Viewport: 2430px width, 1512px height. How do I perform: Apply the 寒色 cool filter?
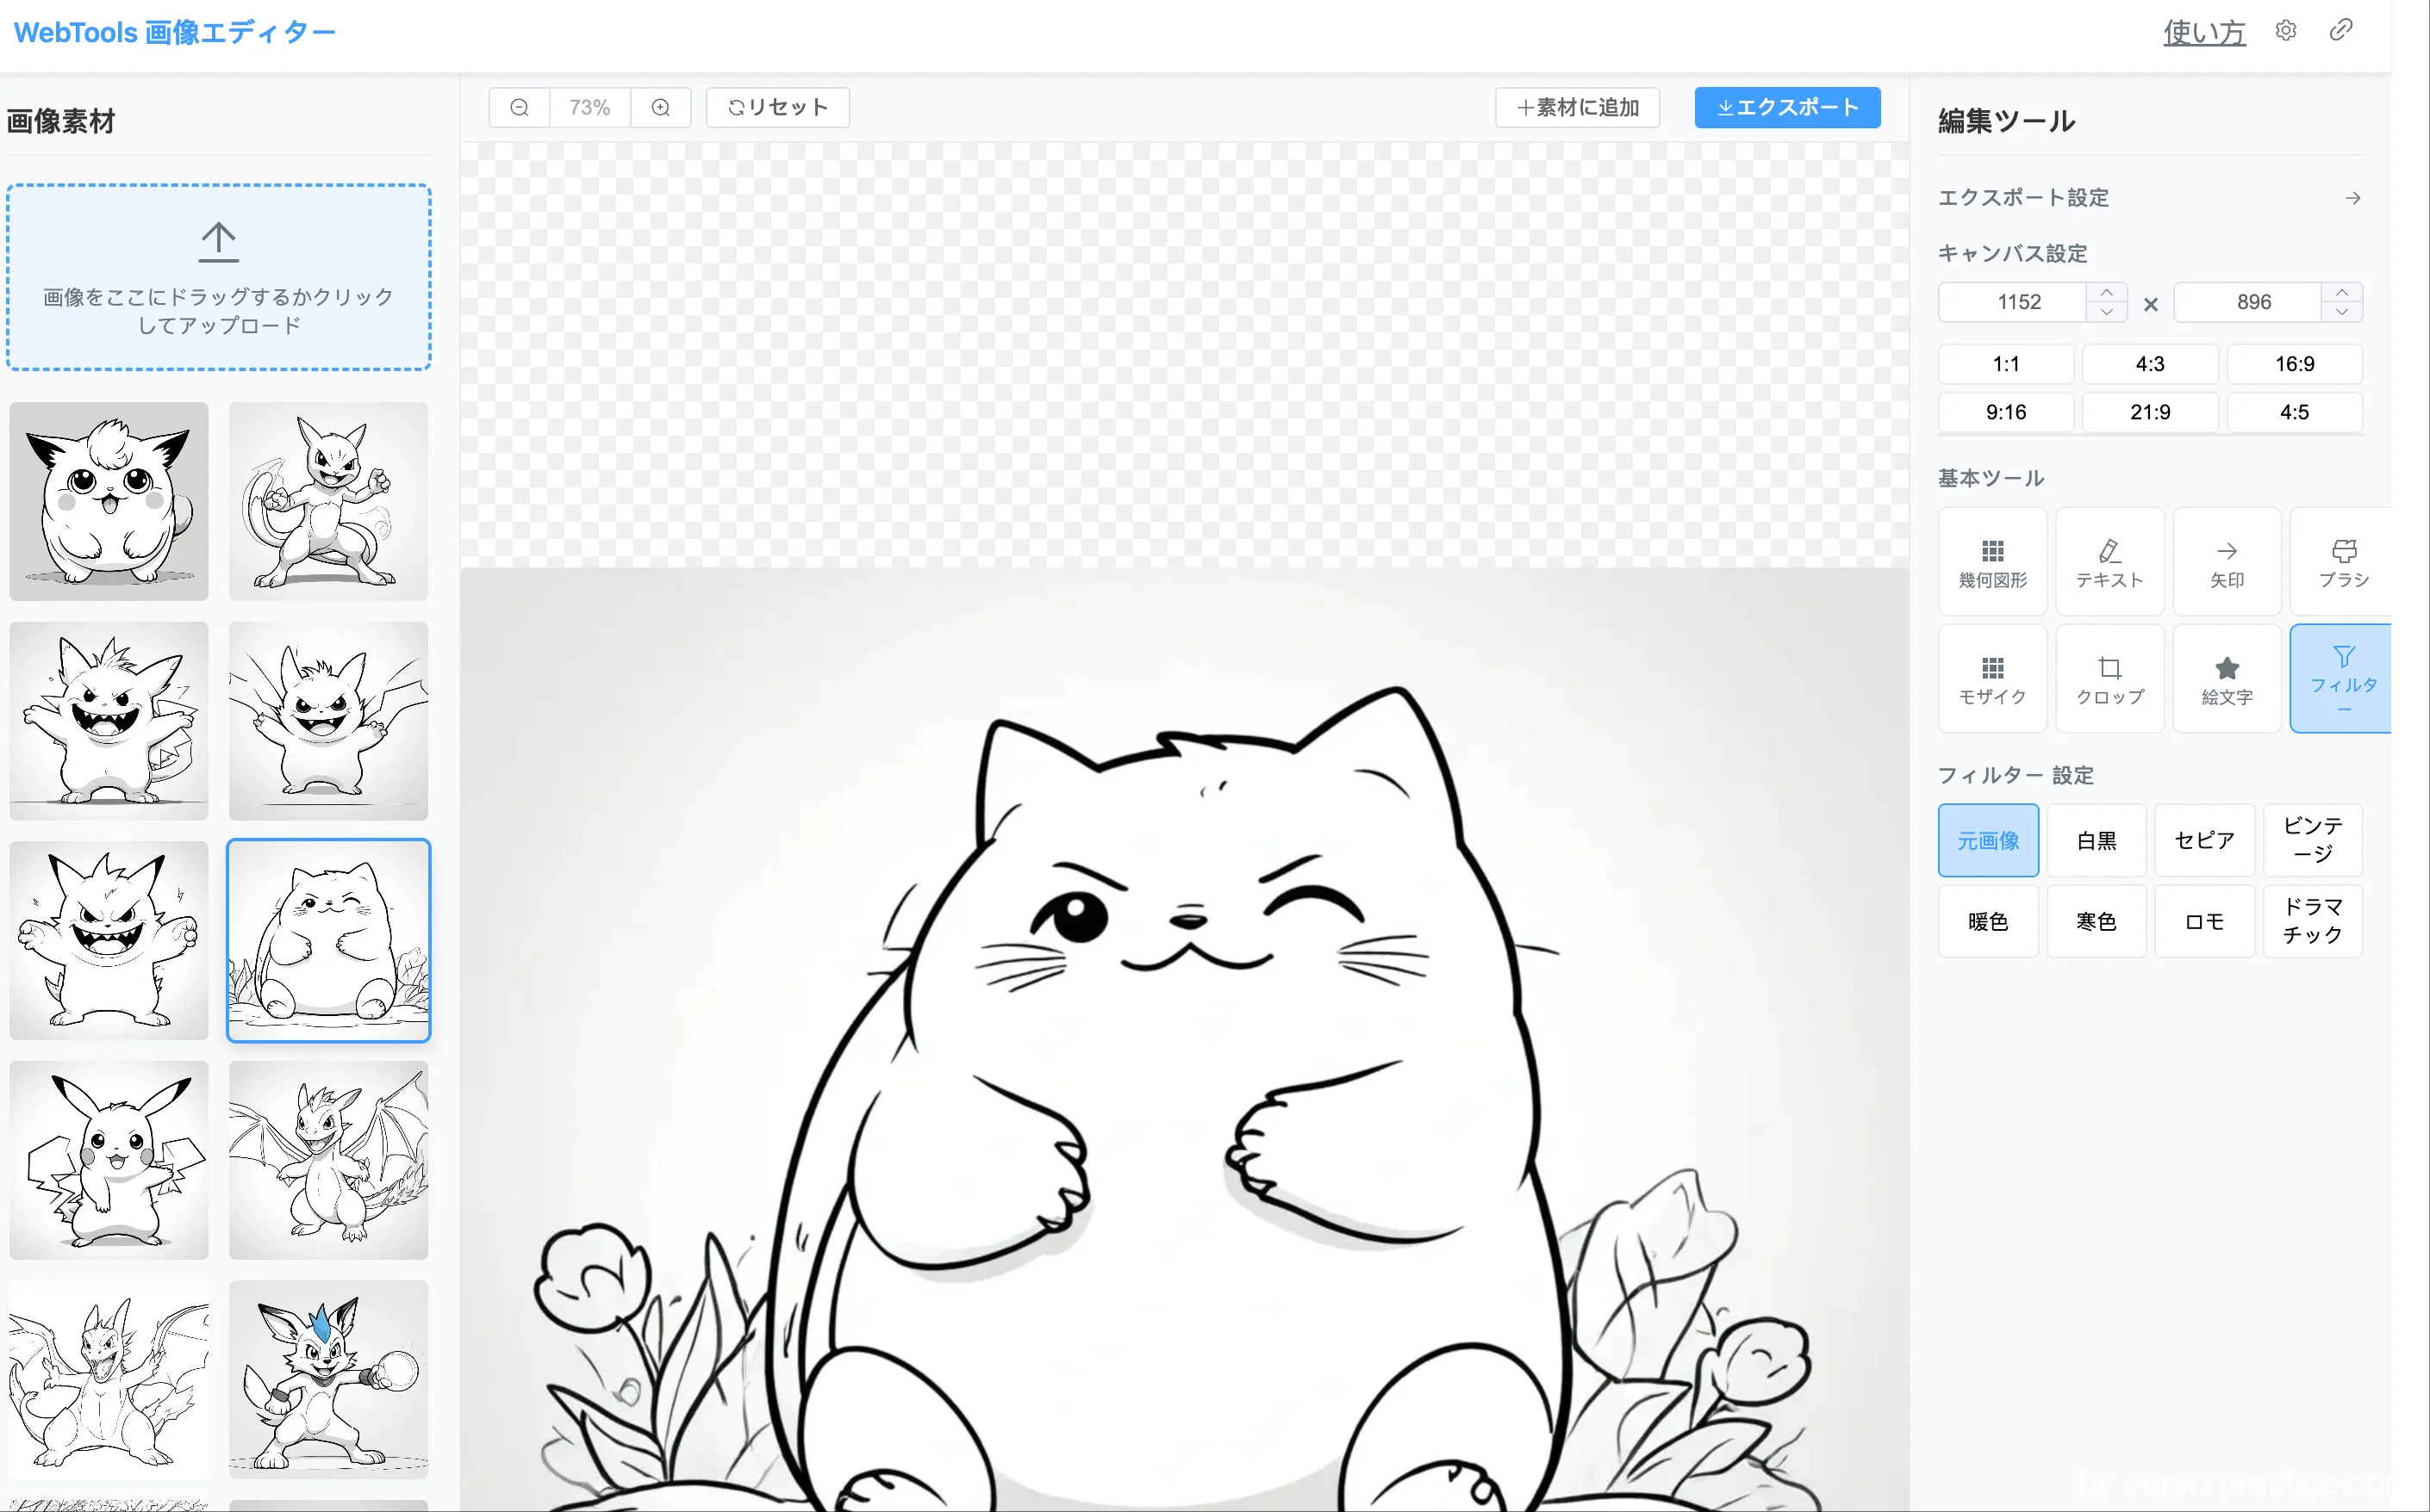(x=2097, y=922)
